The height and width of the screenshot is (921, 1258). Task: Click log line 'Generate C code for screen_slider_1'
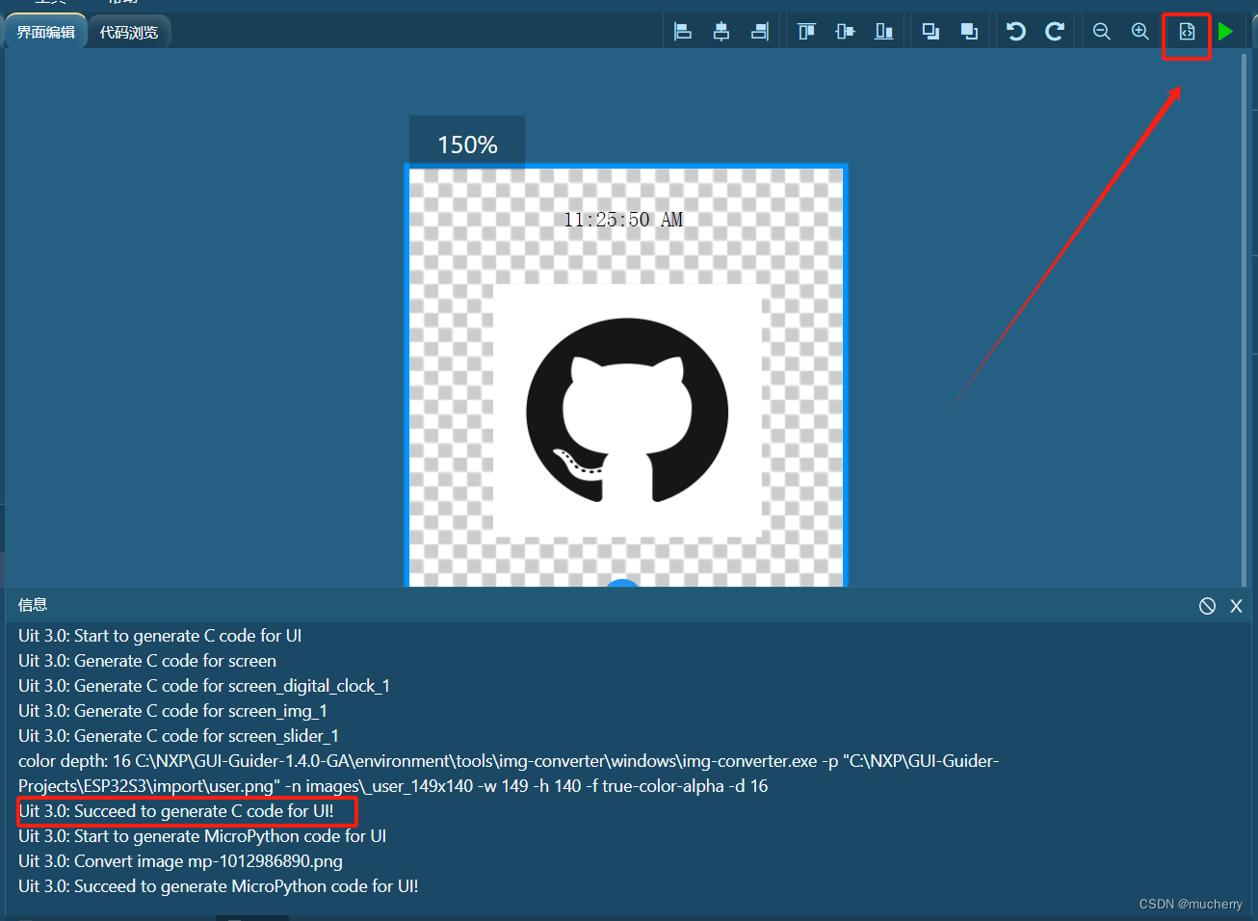pyautogui.click(x=179, y=736)
